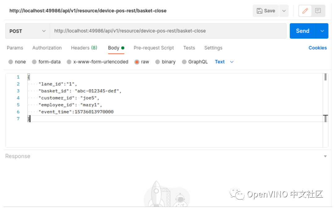Open the Settings tab

[x=213, y=48]
